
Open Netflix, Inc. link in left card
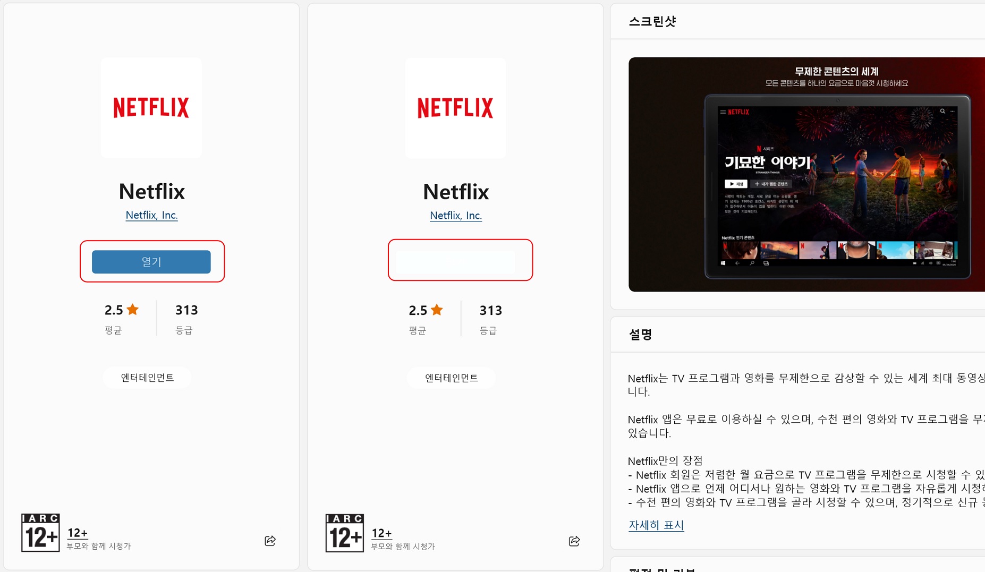(x=151, y=215)
